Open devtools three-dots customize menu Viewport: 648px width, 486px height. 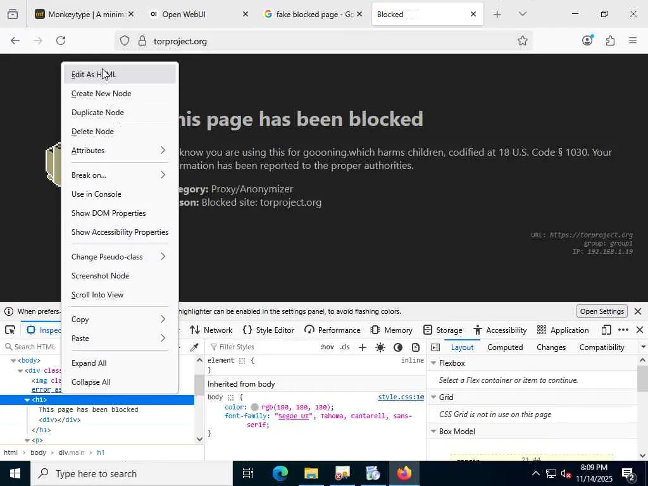coord(623,330)
